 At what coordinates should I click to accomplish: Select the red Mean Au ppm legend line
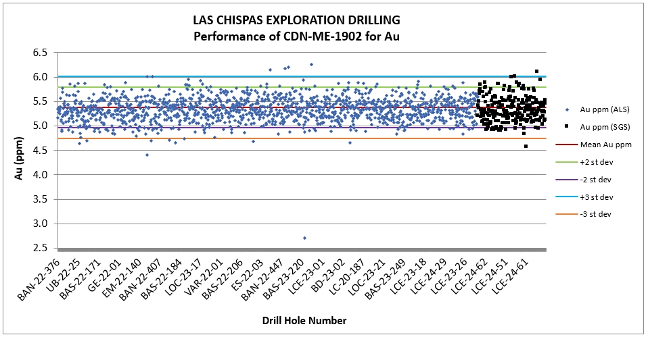[x=565, y=145]
